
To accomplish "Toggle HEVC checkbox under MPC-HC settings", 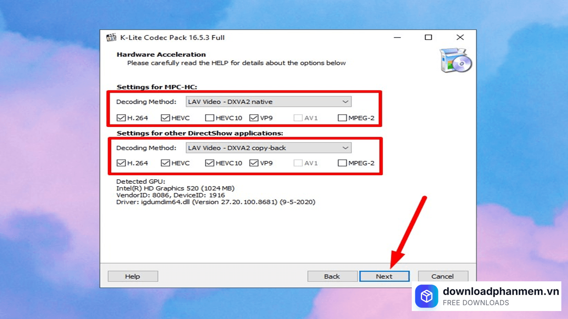I will [x=165, y=118].
